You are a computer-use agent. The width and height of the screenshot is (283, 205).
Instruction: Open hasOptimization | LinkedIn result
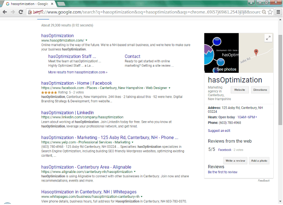tap(67, 113)
